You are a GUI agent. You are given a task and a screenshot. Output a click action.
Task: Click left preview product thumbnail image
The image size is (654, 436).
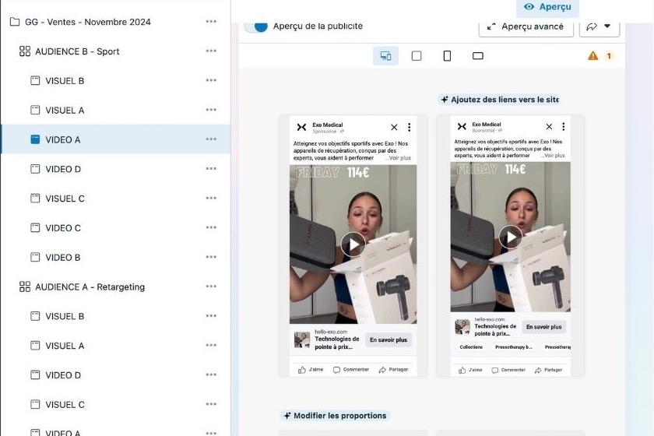point(302,340)
